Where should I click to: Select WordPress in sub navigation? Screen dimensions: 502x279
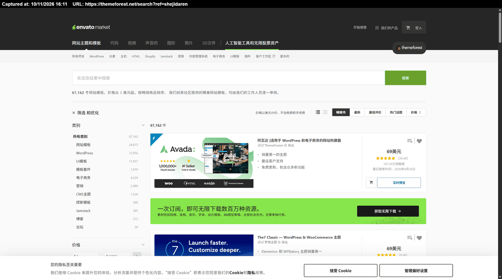[x=97, y=56]
